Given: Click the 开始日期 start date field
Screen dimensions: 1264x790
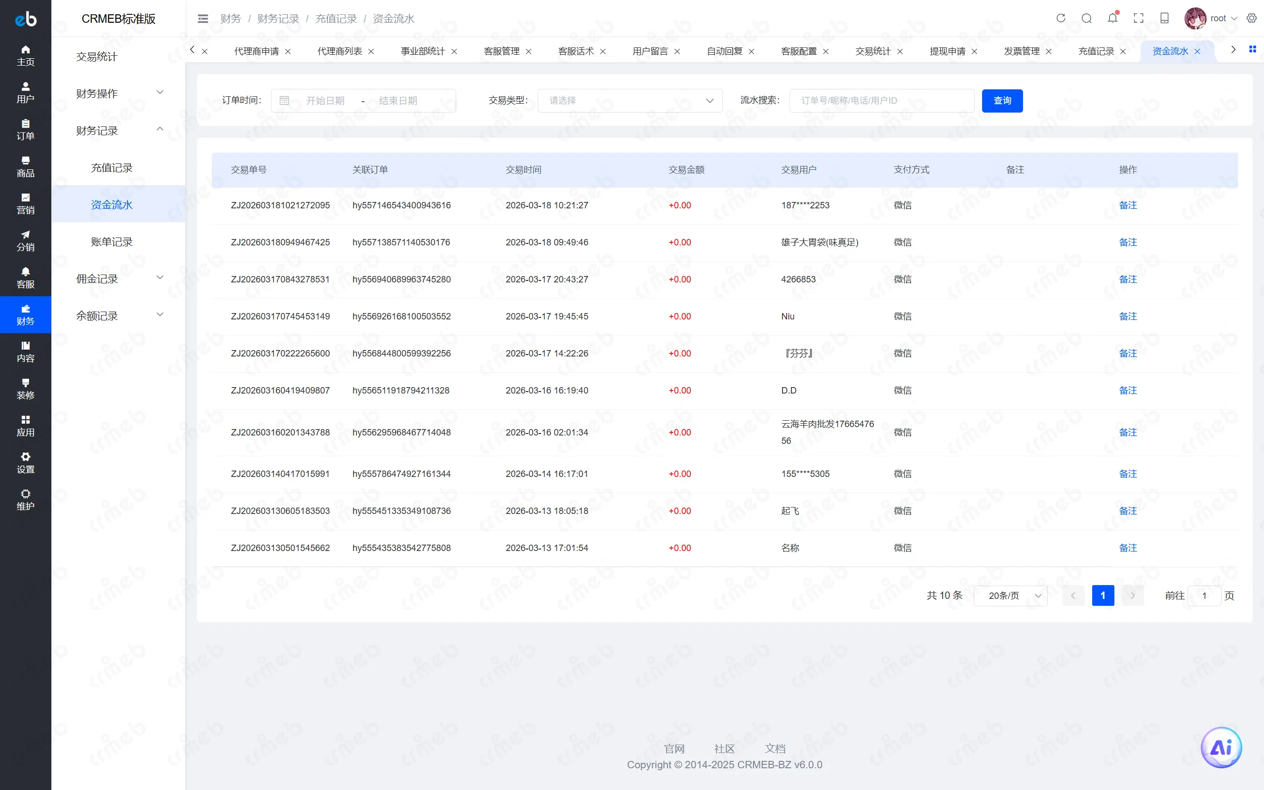Looking at the screenshot, I should (x=325, y=100).
